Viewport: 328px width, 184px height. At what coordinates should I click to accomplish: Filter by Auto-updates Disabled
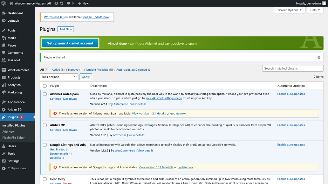click(x=131, y=70)
